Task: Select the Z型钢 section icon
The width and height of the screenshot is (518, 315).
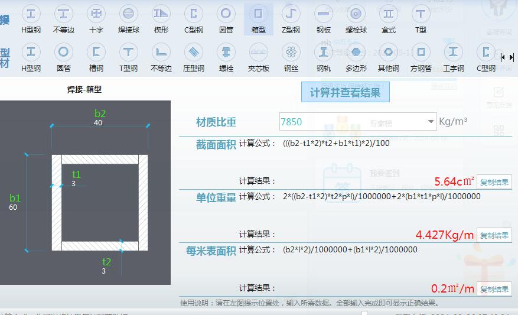Action: [x=291, y=19]
